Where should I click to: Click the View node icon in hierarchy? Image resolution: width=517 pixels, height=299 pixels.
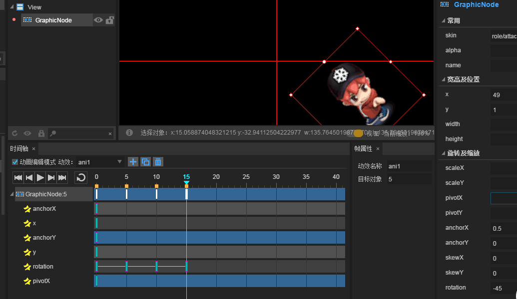[20, 7]
